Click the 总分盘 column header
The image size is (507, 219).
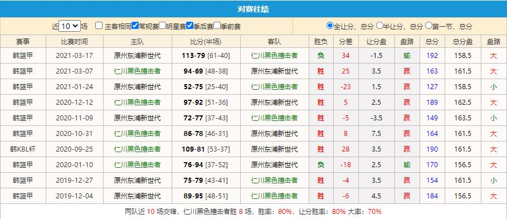coord(462,42)
